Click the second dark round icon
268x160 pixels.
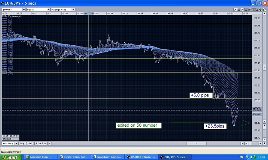pos(260,10)
